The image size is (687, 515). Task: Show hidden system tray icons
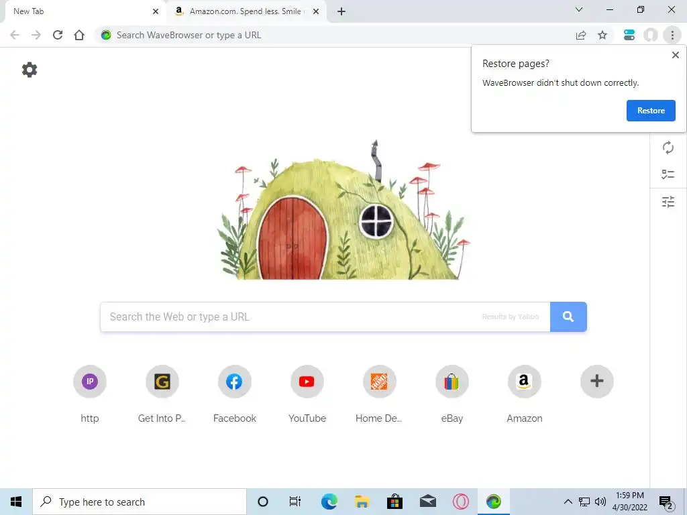(x=568, y=502)
